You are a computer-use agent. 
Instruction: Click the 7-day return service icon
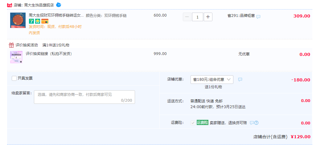point(31,21)
